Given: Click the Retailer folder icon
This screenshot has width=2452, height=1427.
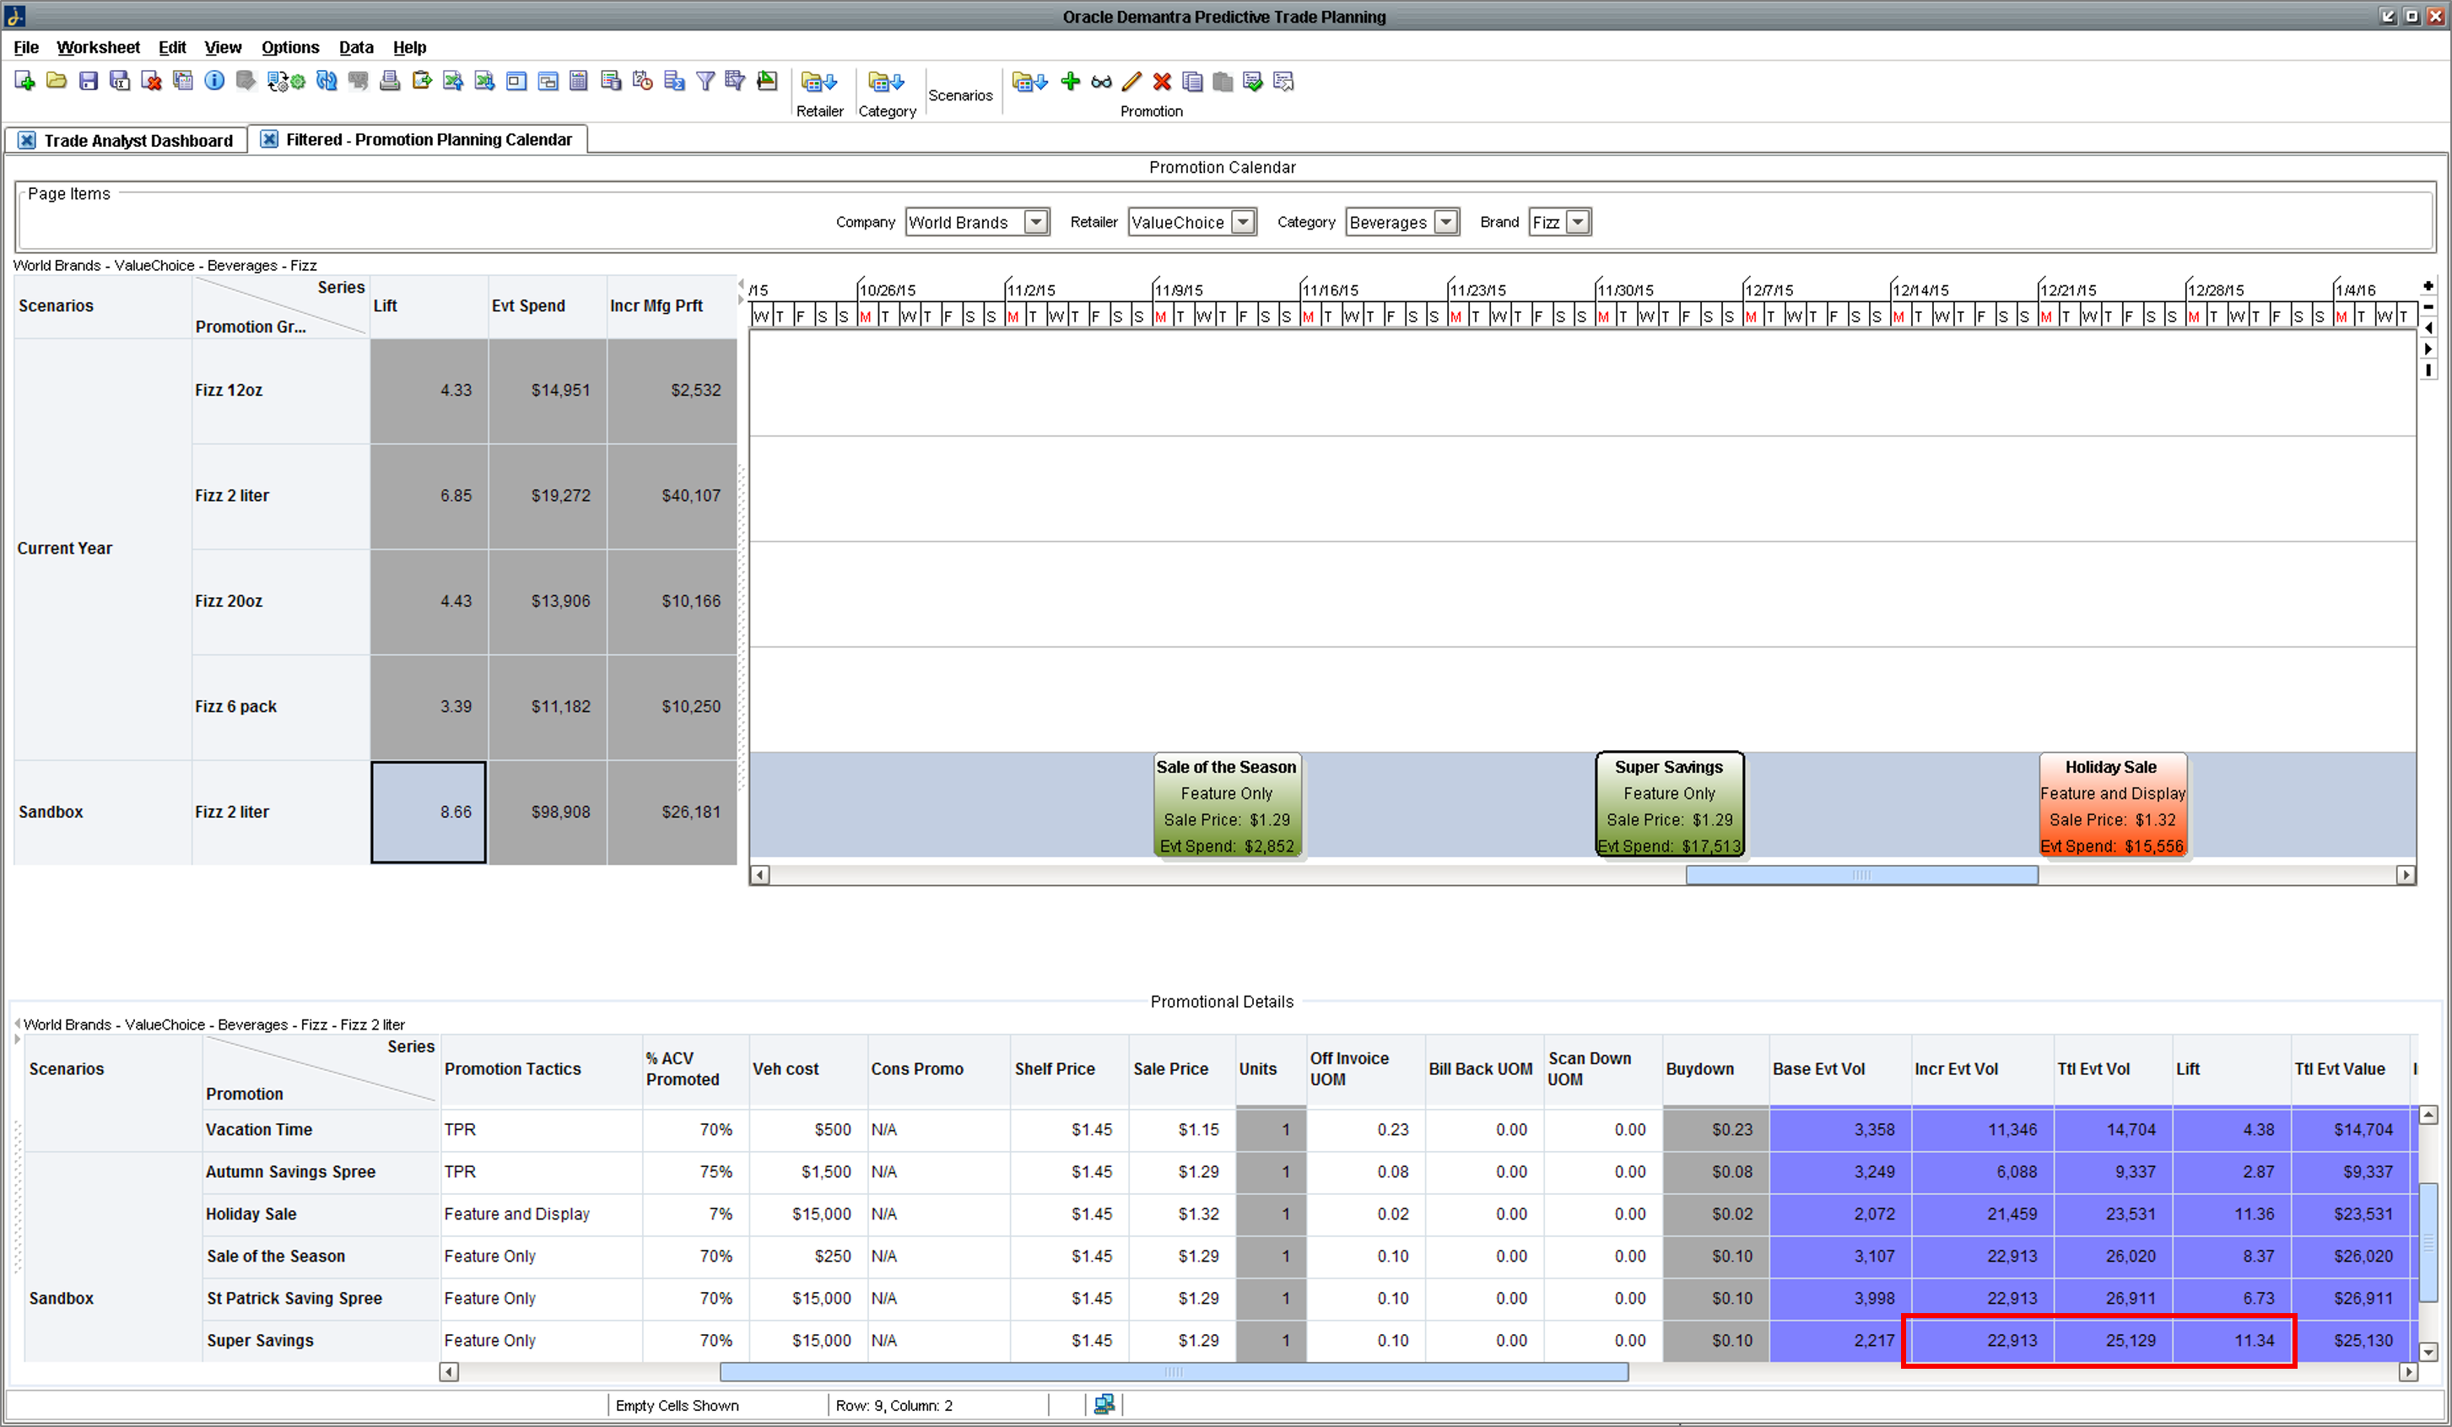Looking at the screenshot, I should (x=819, y=82).
